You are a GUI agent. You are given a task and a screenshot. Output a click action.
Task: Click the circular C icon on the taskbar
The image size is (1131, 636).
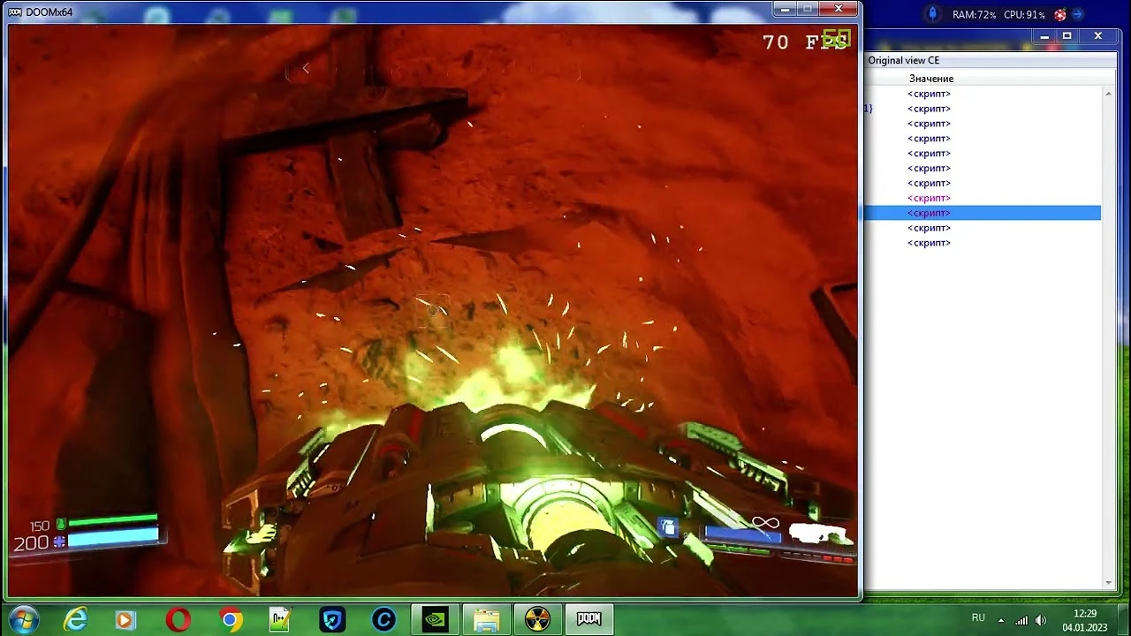click(x=383, y=618)
